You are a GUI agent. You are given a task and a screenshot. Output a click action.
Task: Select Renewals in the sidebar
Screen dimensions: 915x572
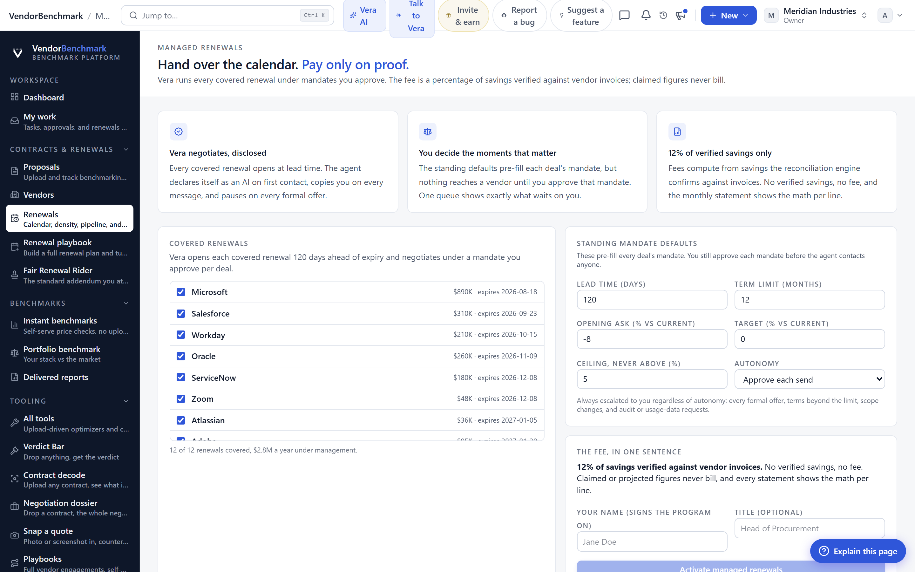click(70, 219)
